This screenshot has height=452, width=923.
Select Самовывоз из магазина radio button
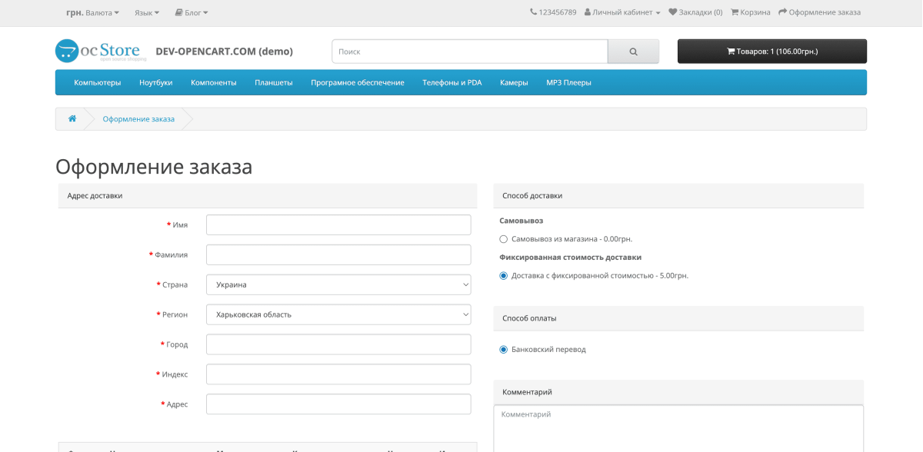(504, 239)
